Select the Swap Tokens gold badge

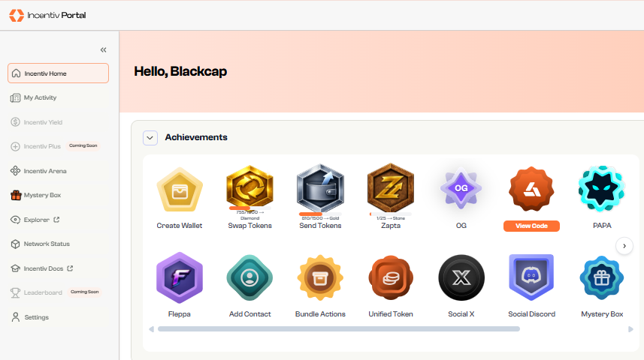249,187
